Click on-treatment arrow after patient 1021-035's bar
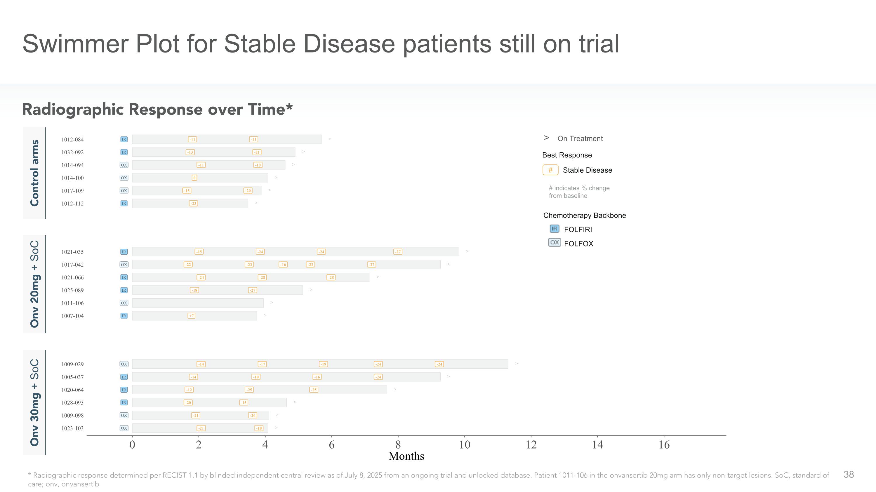The height and width of the screenshot is (492, 876). 467,251
